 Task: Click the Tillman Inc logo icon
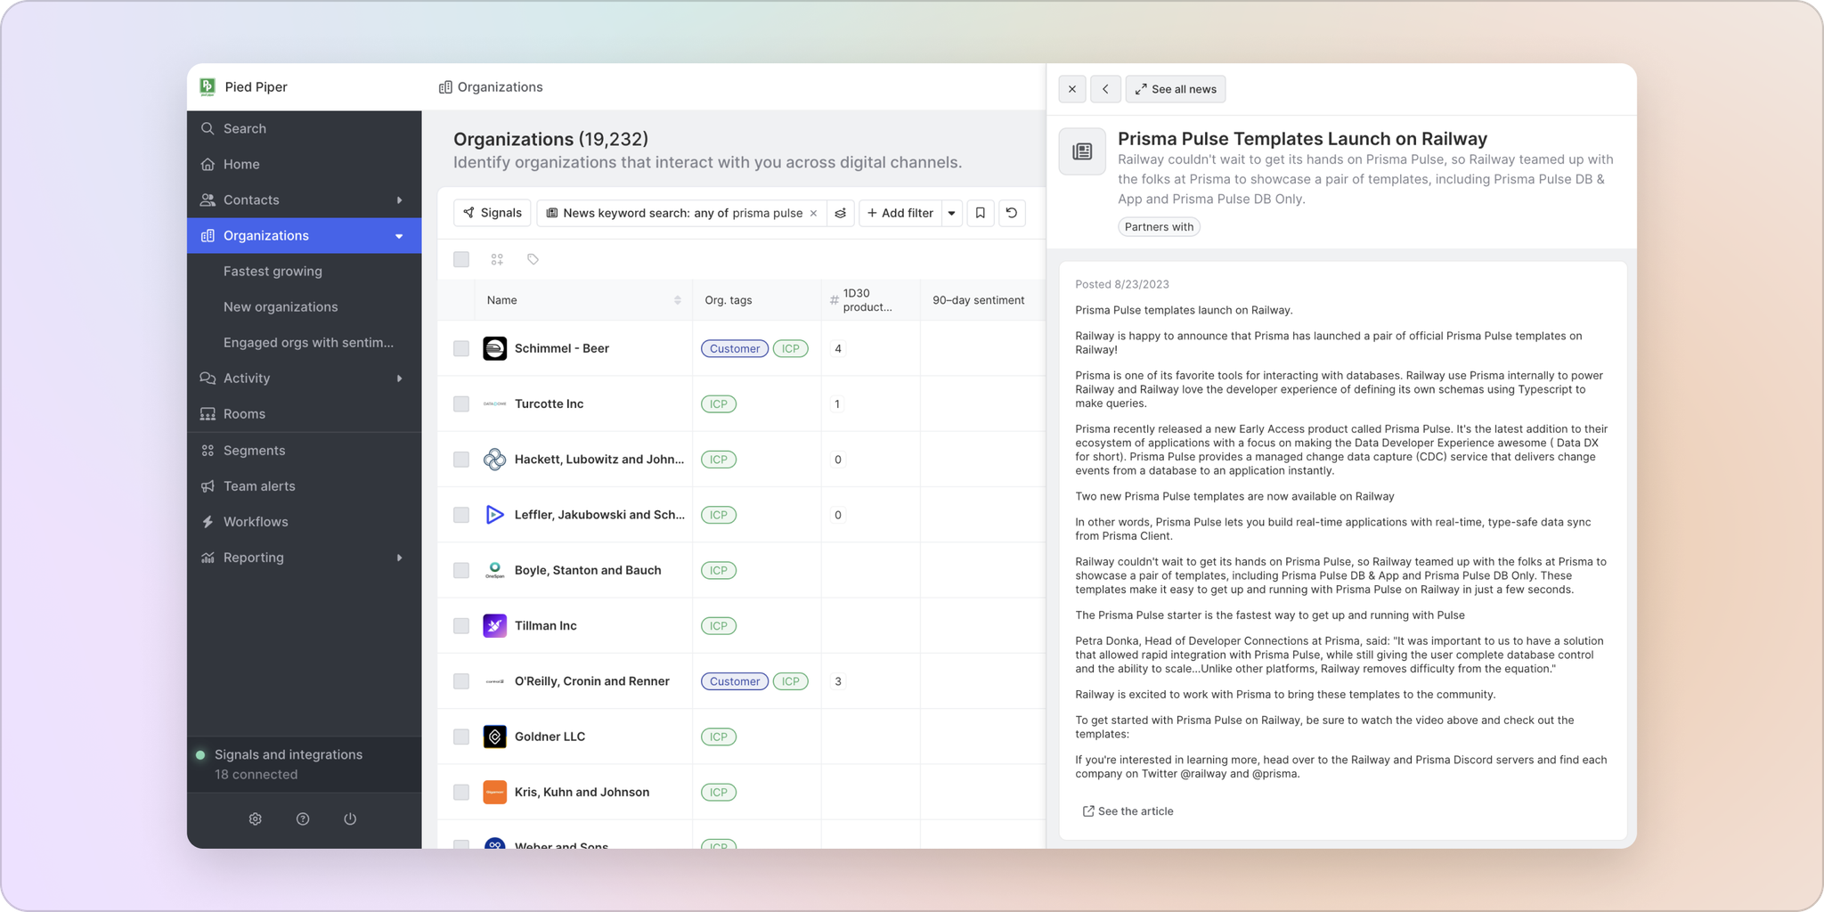click(495, 626)
